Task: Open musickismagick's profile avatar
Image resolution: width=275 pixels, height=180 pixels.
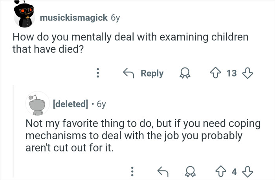Action: 24,16
